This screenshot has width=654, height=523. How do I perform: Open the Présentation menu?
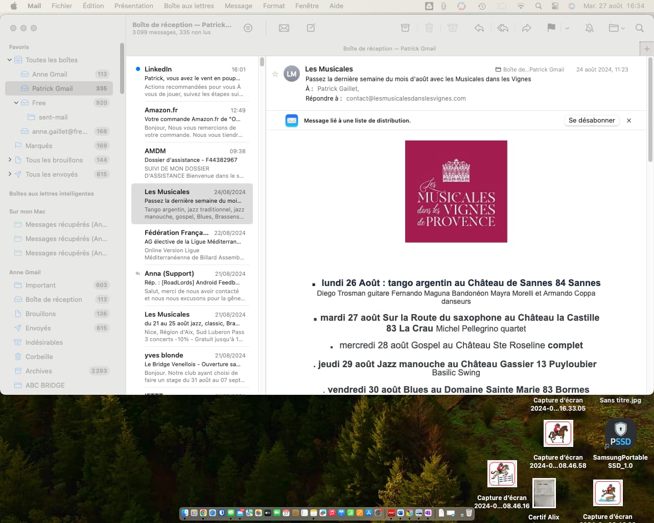pos(133,6)
